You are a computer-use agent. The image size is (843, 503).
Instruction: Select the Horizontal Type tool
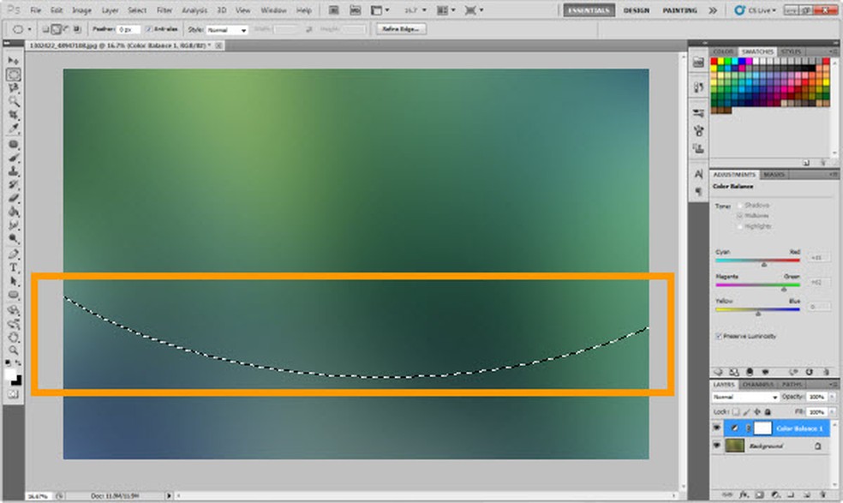point(14,267)
